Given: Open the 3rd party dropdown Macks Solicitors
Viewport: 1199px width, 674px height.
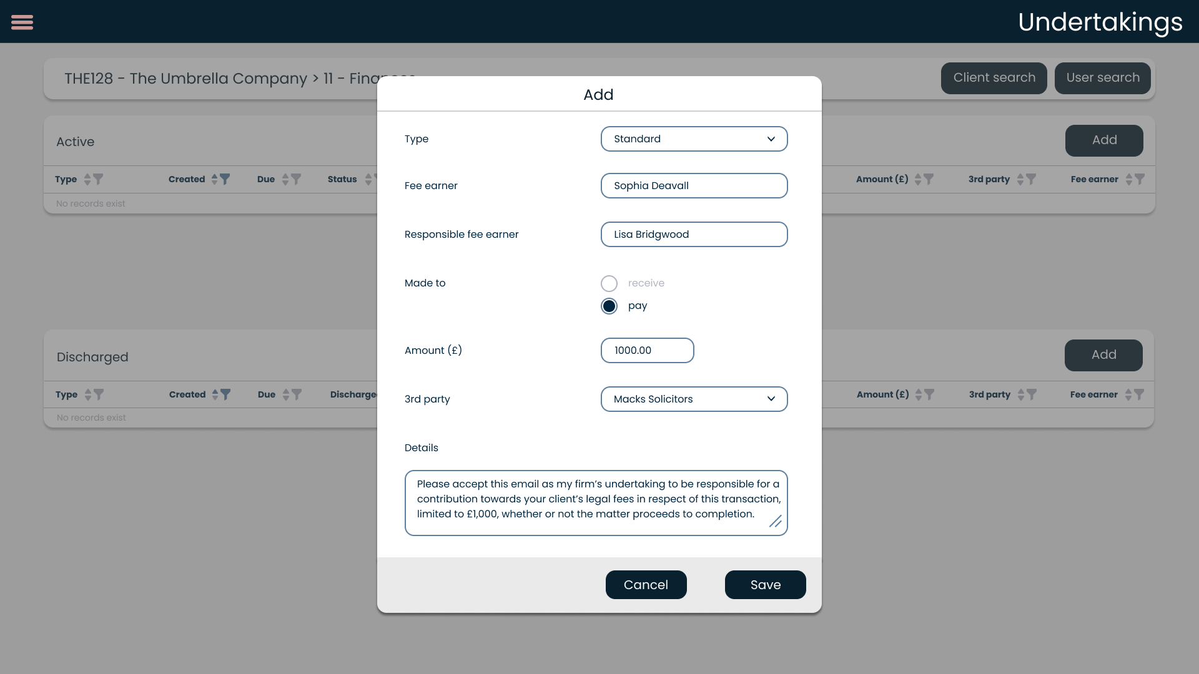Looking at the screenshot, I should point(694,399).
